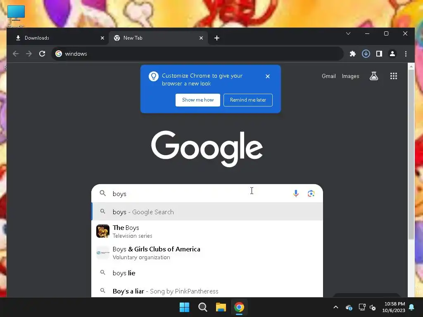Select The Boys television series suggestion
This screenshot has height=317, width=423.
pos(207,231)
